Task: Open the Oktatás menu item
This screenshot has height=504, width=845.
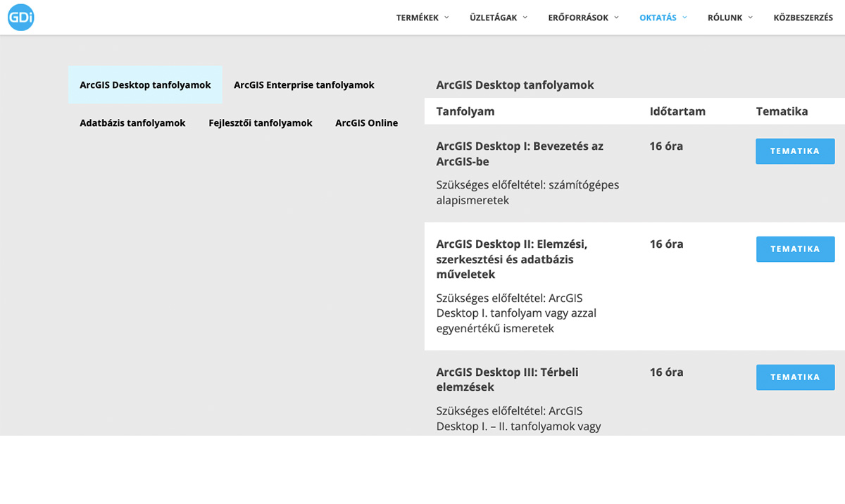Action: 658,18
